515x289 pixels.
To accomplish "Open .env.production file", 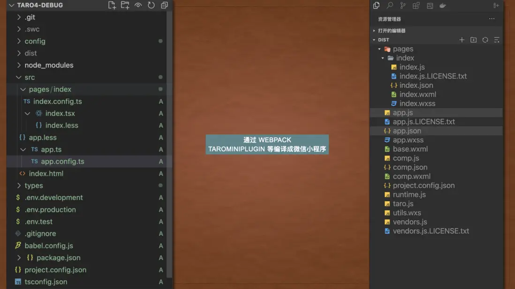I will [50, 210].
